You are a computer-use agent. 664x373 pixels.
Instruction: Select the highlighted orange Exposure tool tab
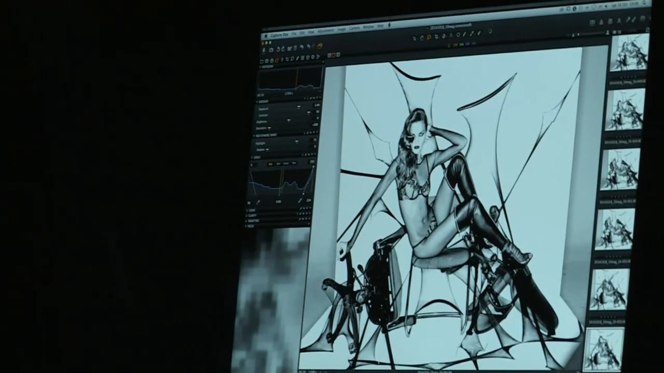(276, 60)
